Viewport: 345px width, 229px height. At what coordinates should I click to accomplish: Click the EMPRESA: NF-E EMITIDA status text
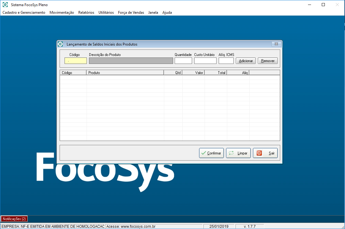pyautogui.click(x=53, y=226)
